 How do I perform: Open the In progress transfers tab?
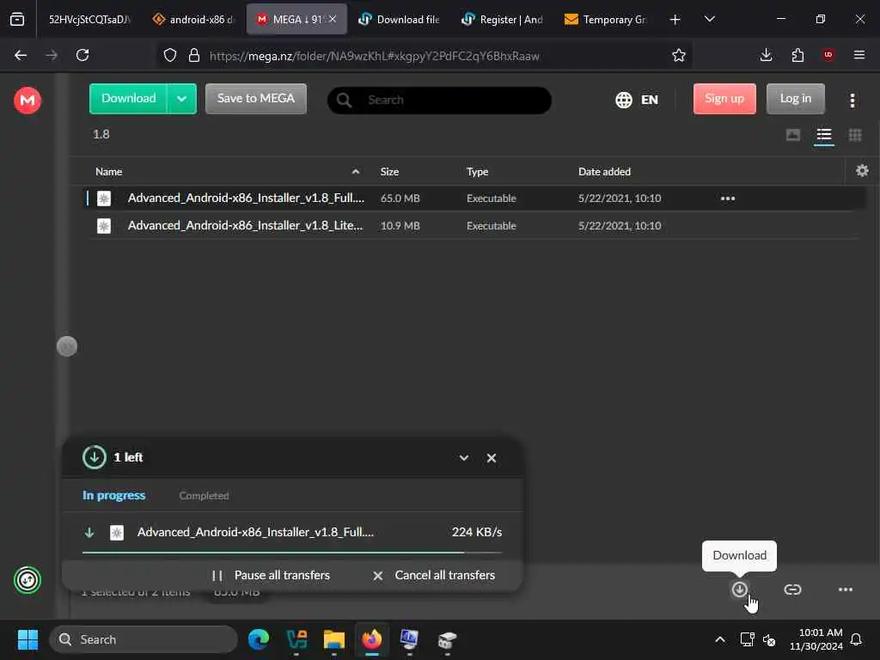pyautogui.click(x=114, y=496)
